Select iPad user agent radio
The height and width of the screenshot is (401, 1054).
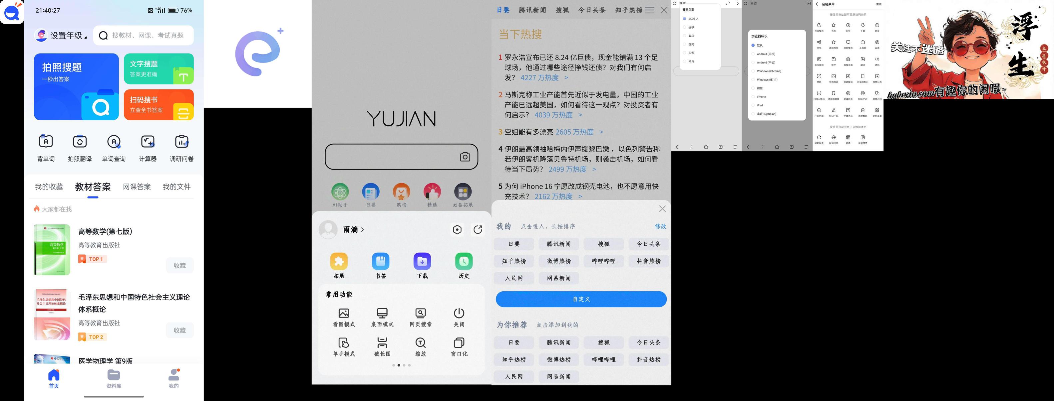pos(753,105)
